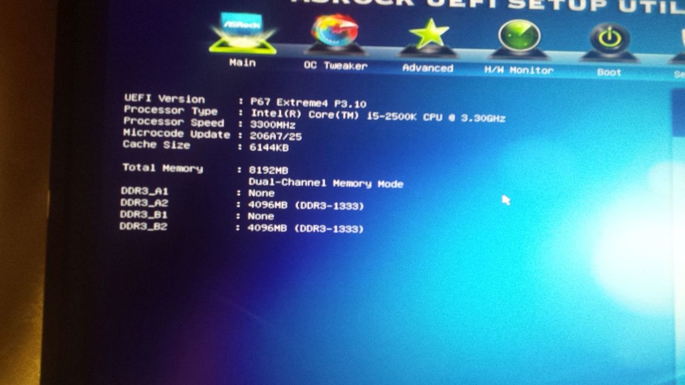The height and width of the screenshot is (385, 685).
Task: Click the None value for DDR3_B1
Action: click(261, 217)
